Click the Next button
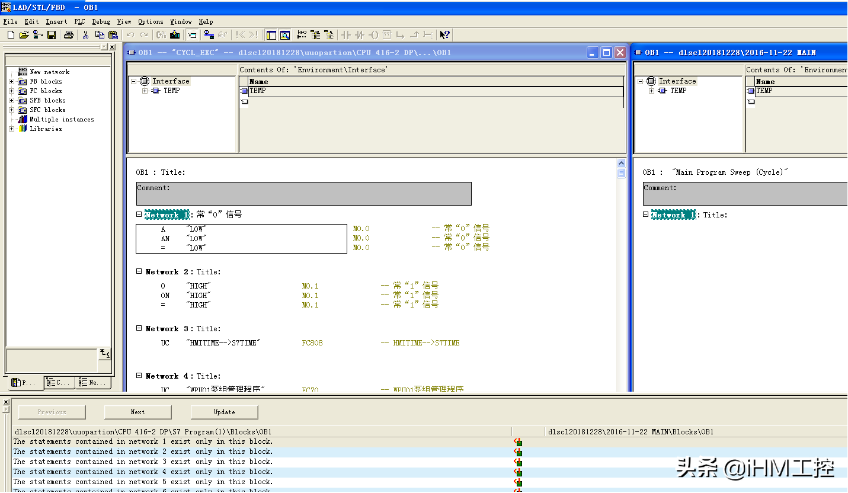The height and width of the screenshot is (493, 848). click(x=137, y=412)
